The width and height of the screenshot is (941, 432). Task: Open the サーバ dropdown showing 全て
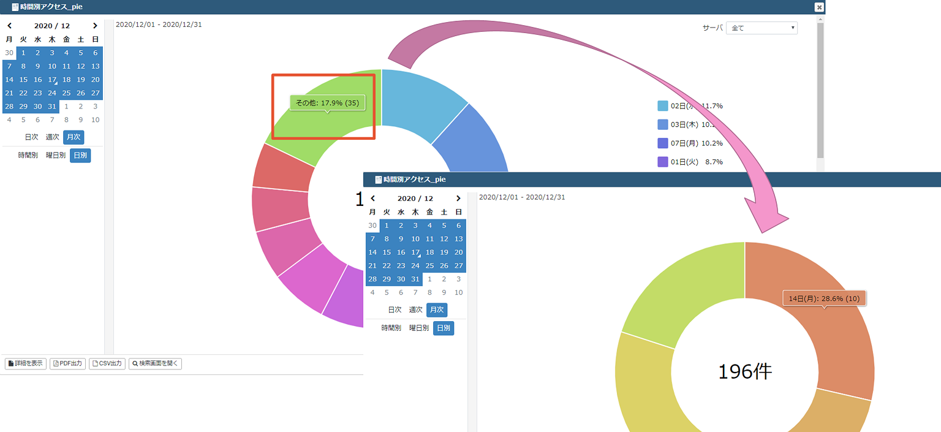click(761, 28)
